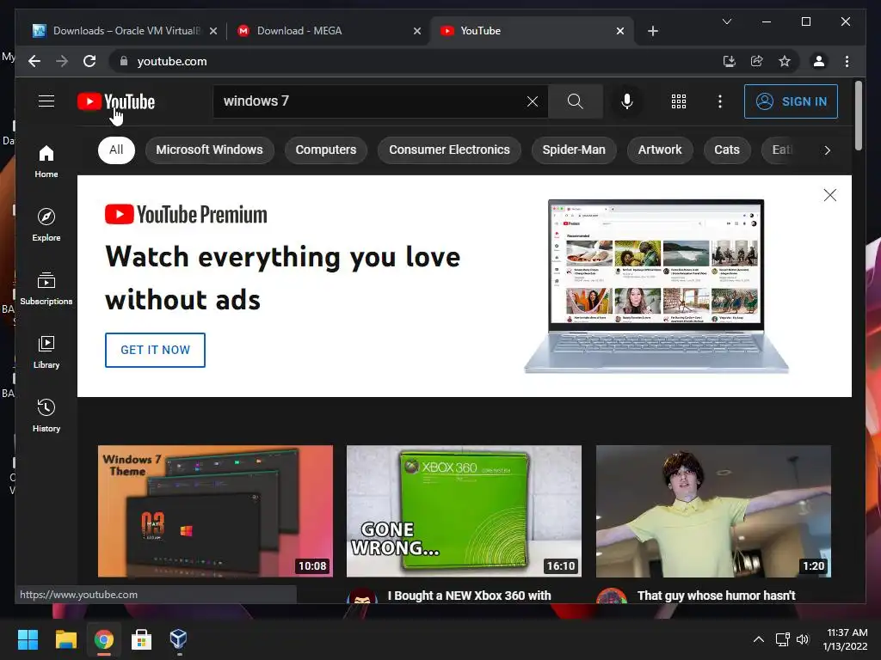Go back with browser back arrow
881x660 pixels.
(x=34, y=61)
